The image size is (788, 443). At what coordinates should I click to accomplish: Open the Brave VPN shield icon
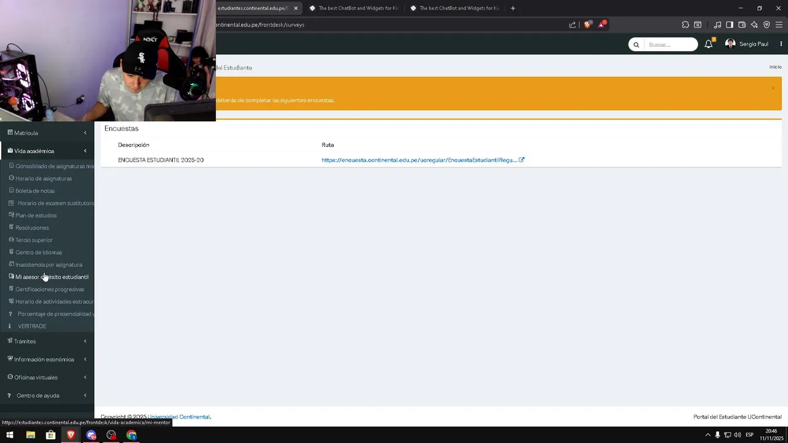click(766, 25)
